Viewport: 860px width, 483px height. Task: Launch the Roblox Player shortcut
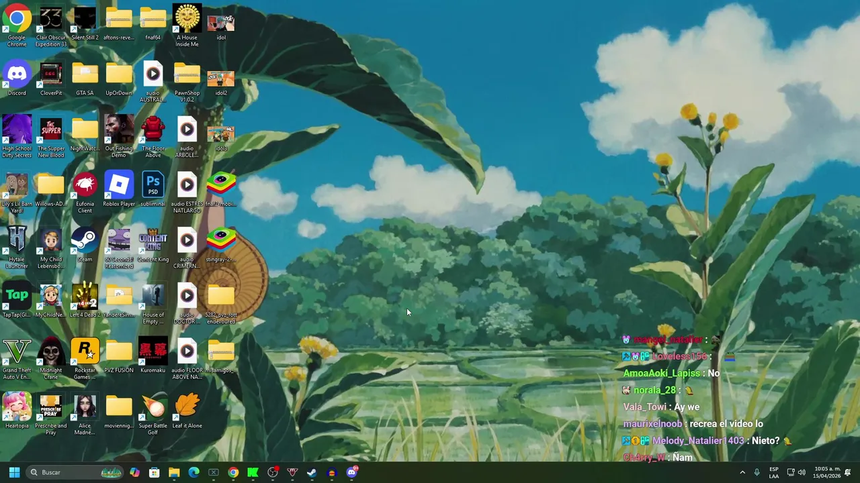(119, 189)
